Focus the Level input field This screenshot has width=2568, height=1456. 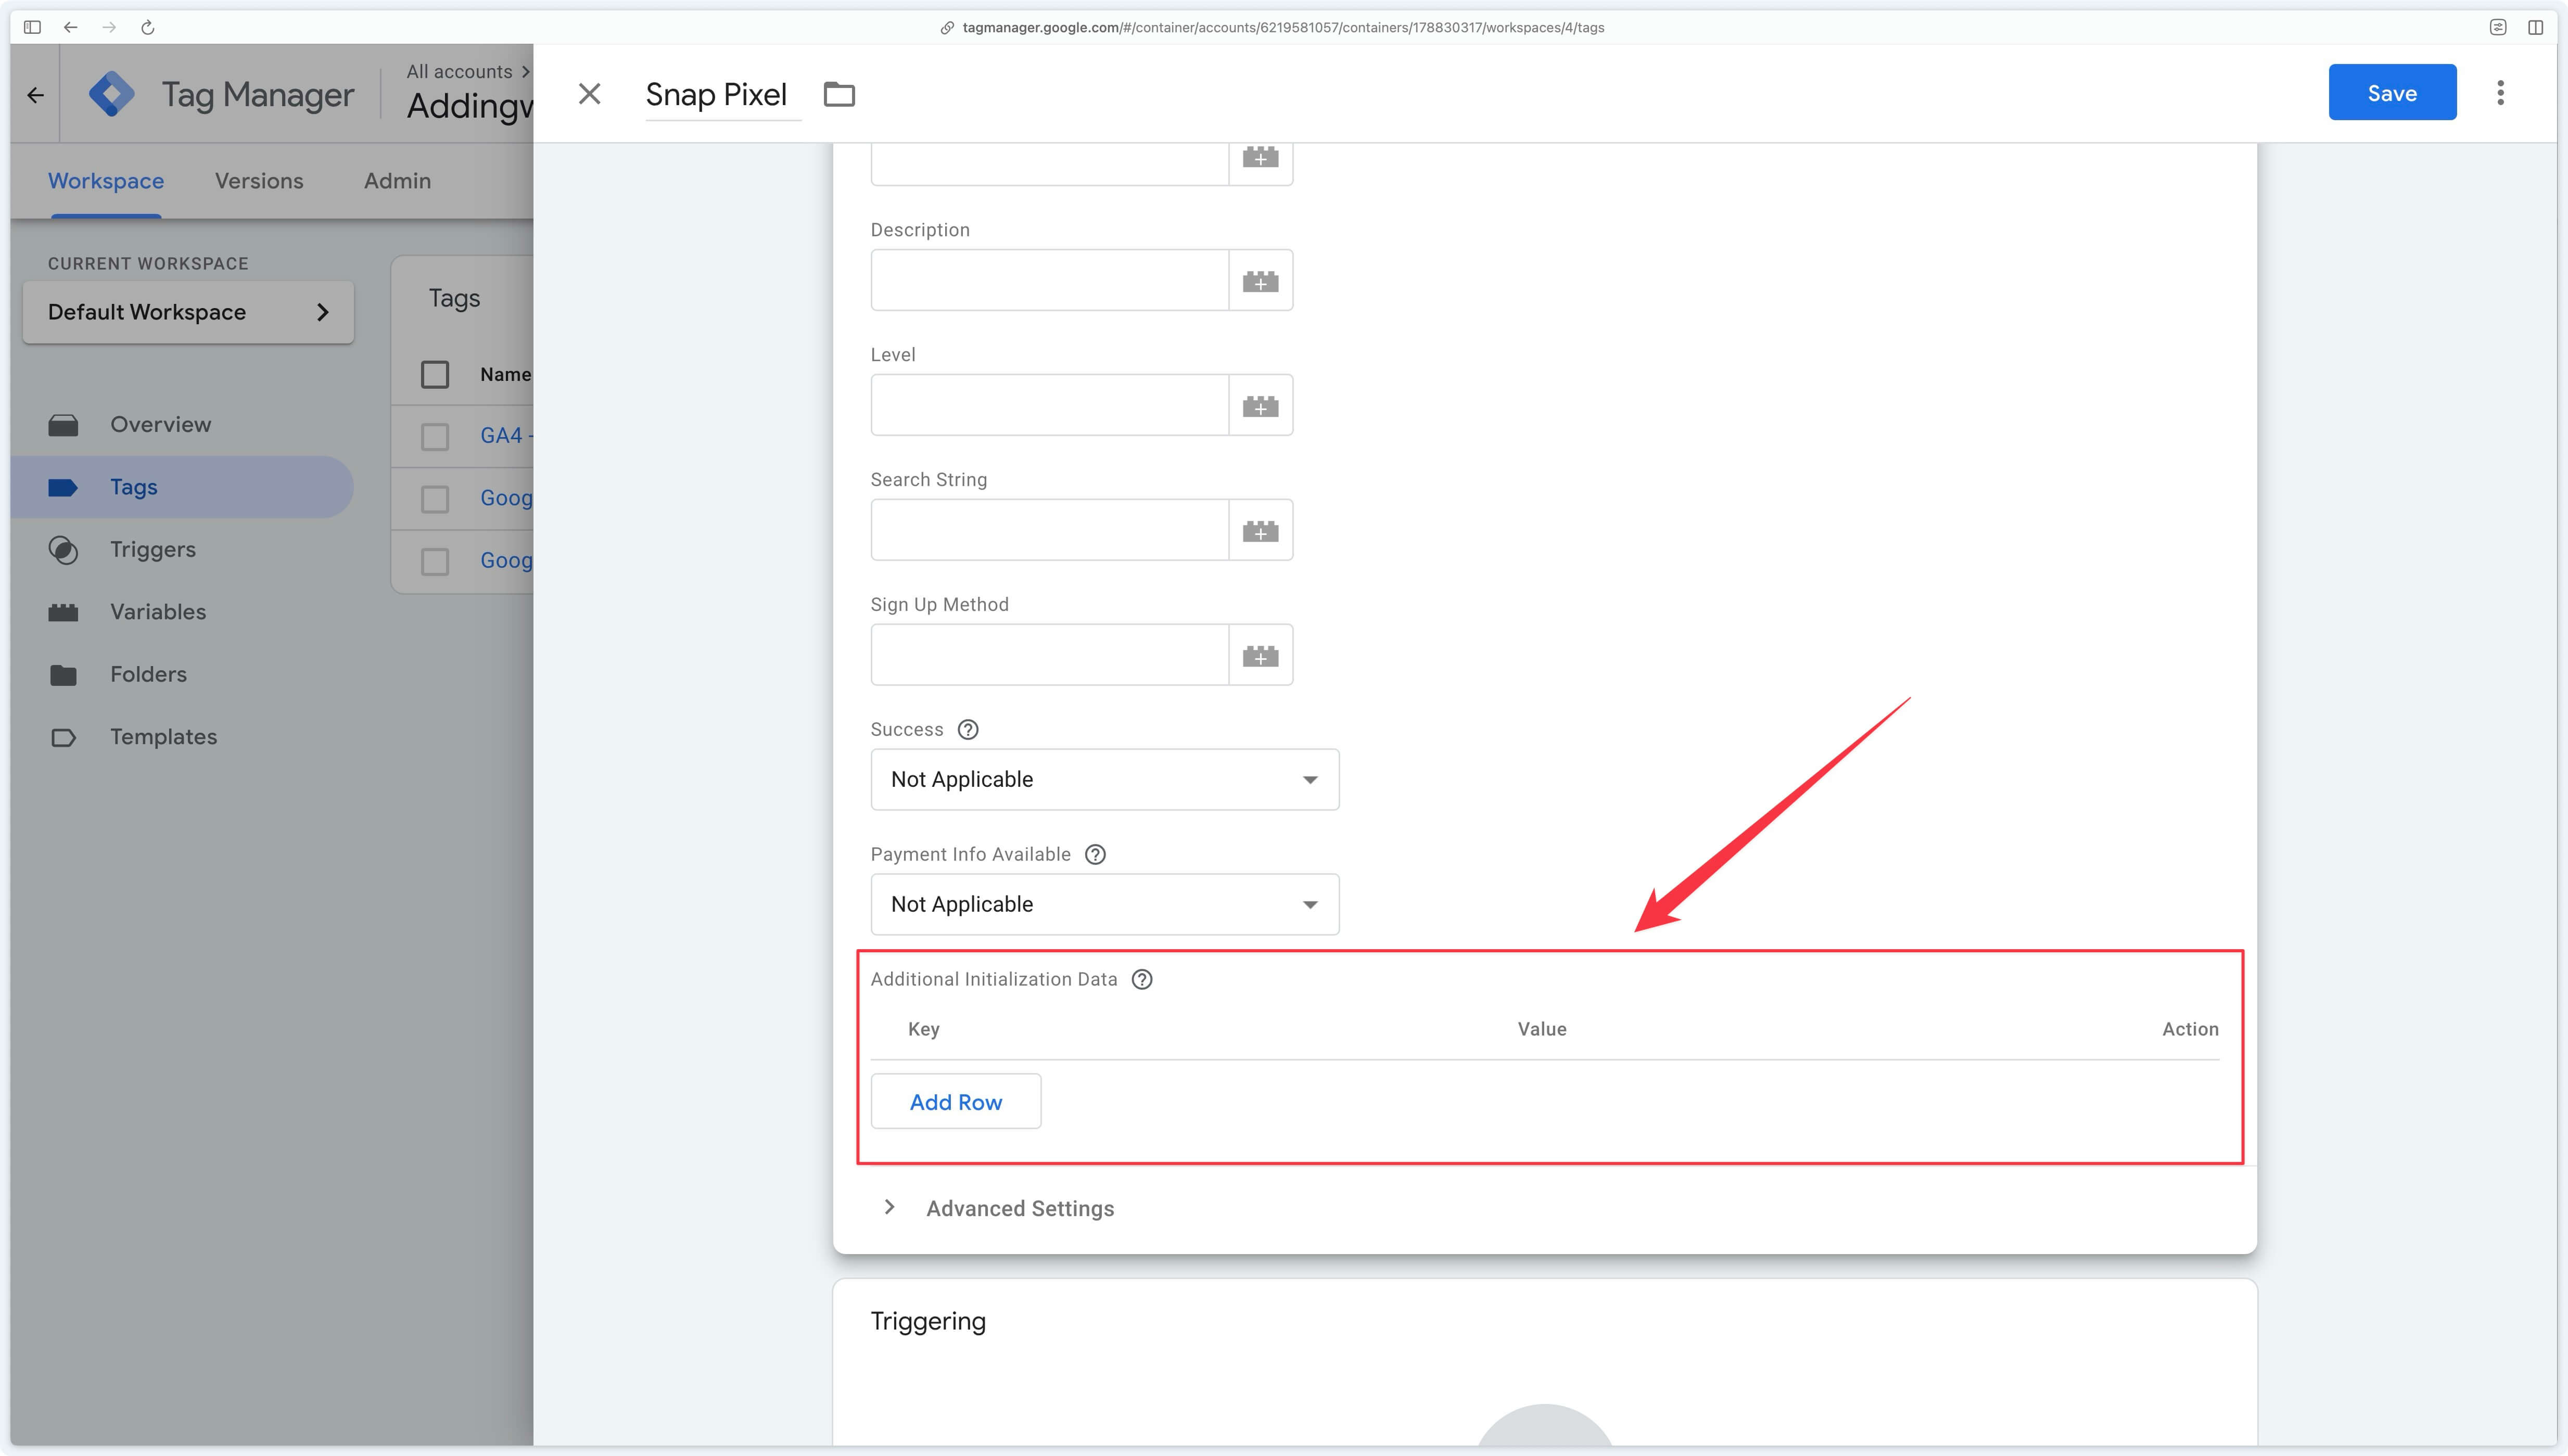click(1049, 405)
